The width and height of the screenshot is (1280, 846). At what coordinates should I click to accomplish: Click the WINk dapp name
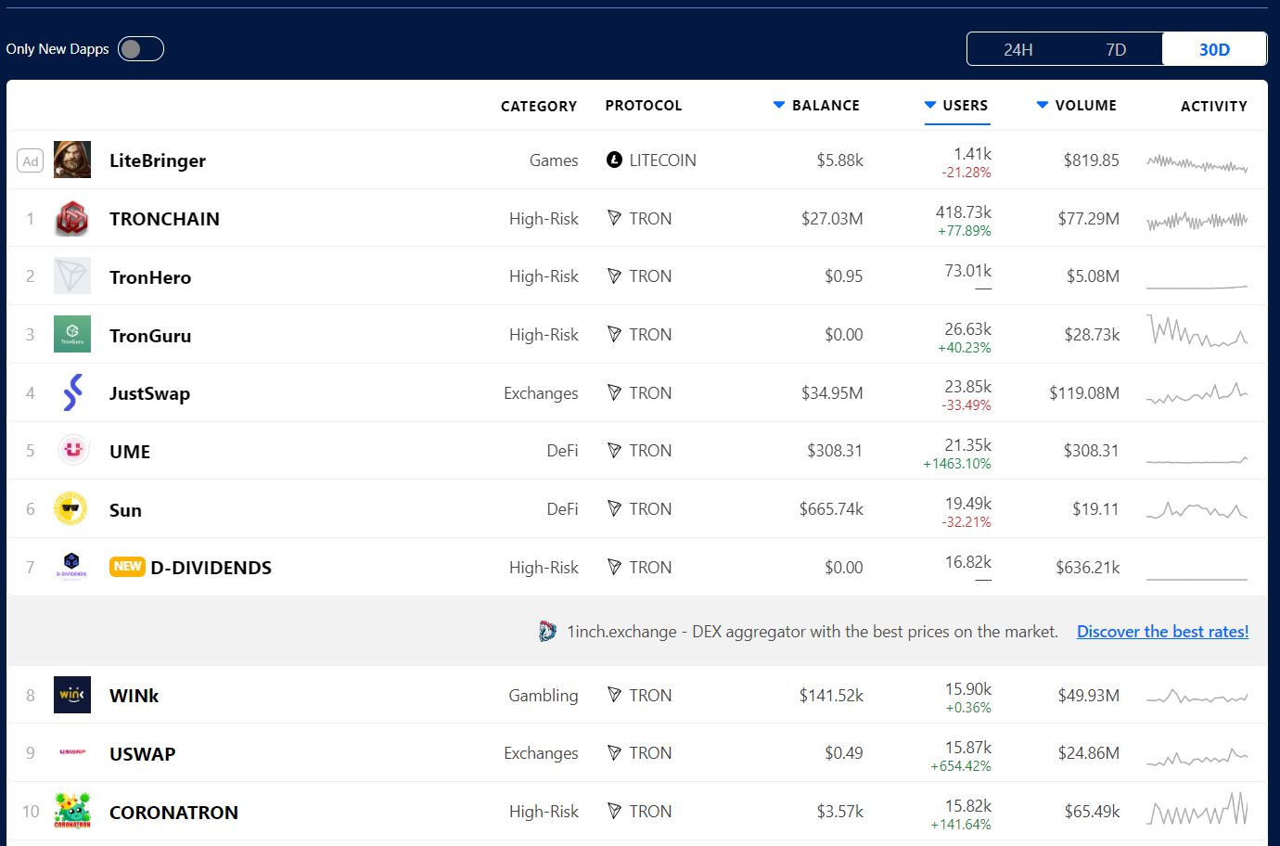[134, 696]
